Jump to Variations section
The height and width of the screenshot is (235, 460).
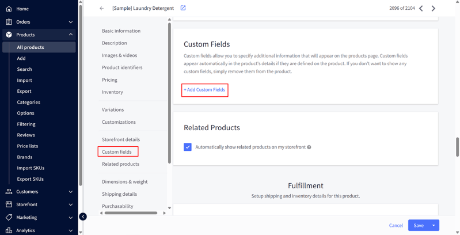(113, 110)
